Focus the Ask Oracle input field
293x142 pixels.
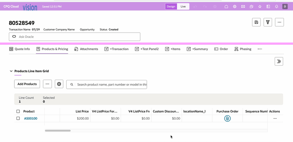click(x=75, y=37)
